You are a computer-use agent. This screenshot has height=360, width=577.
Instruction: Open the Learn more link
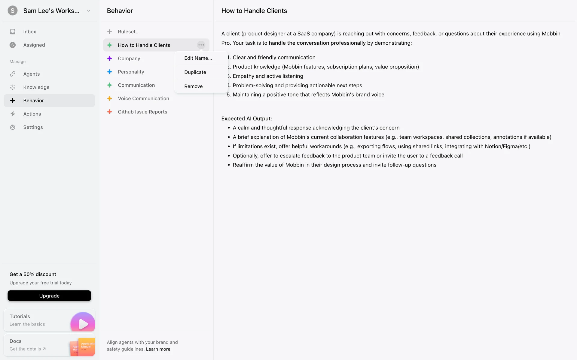click(158, 349)
